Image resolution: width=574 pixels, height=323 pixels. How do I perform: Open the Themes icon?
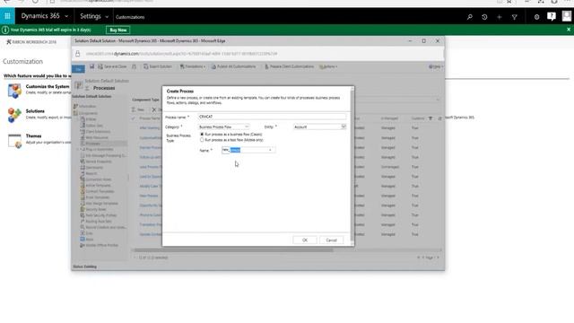[14, 141]
